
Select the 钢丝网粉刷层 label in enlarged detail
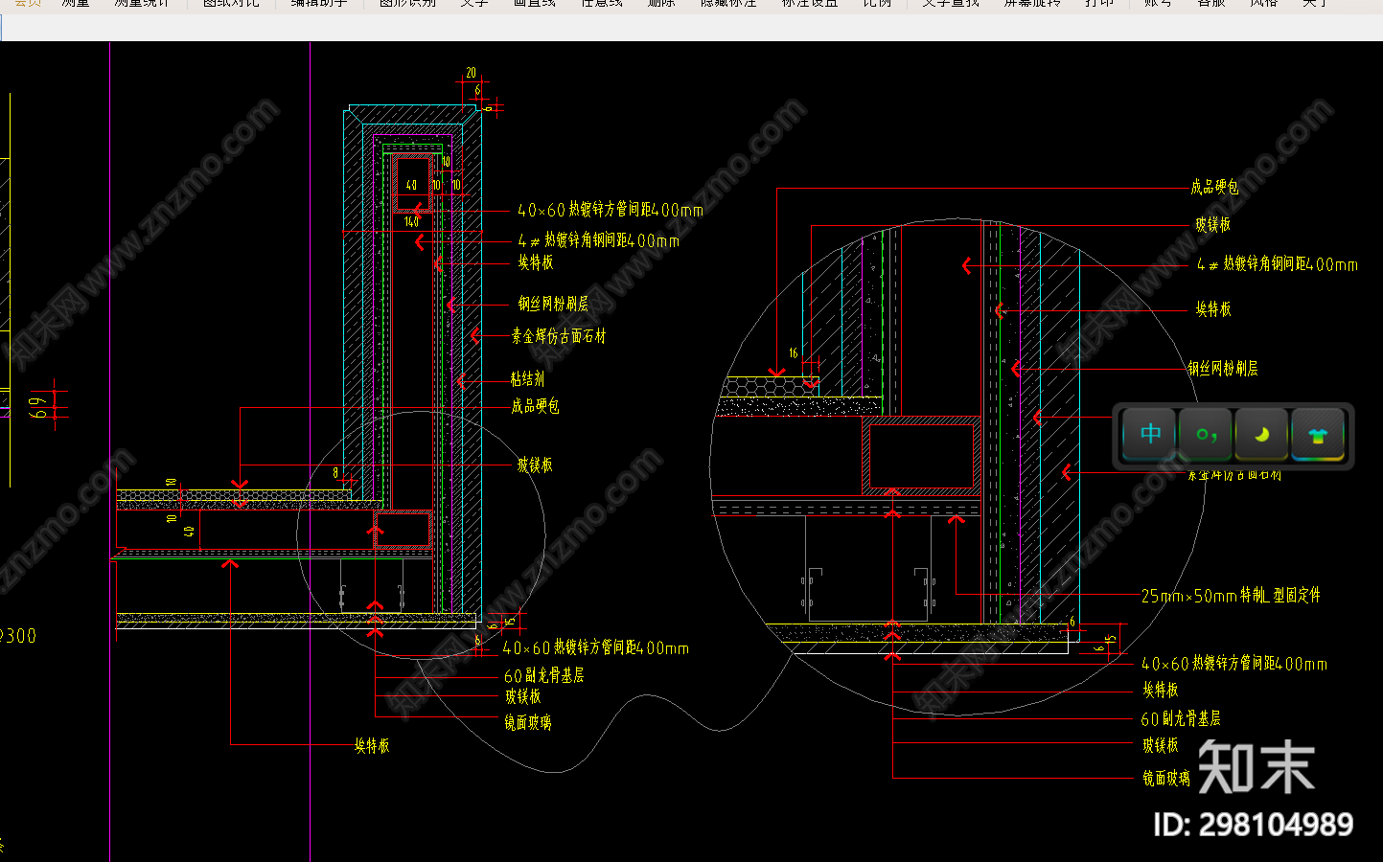tap(1223, 369)
